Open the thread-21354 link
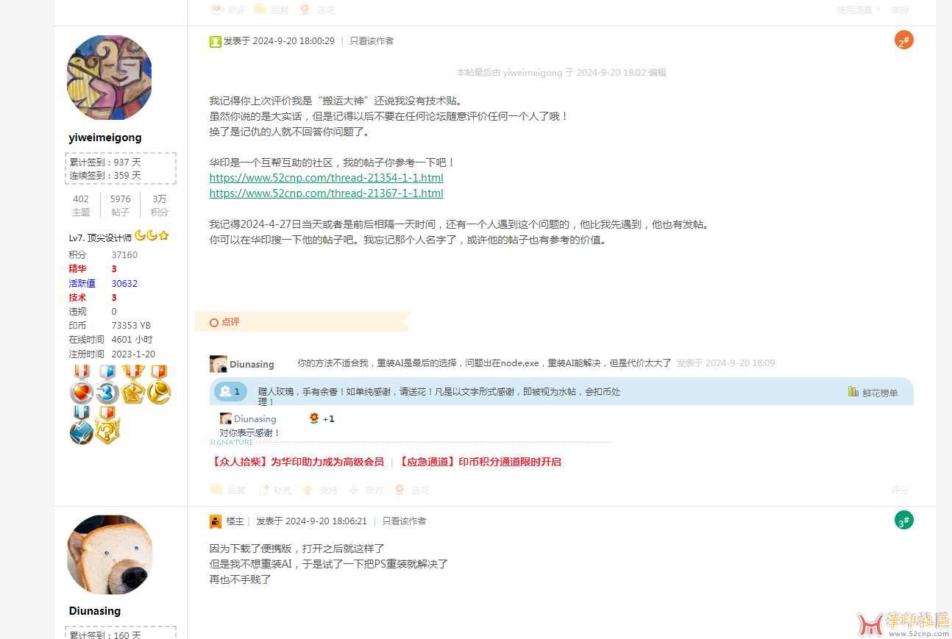The image size is (952, 639). click(x=326, y=178)
